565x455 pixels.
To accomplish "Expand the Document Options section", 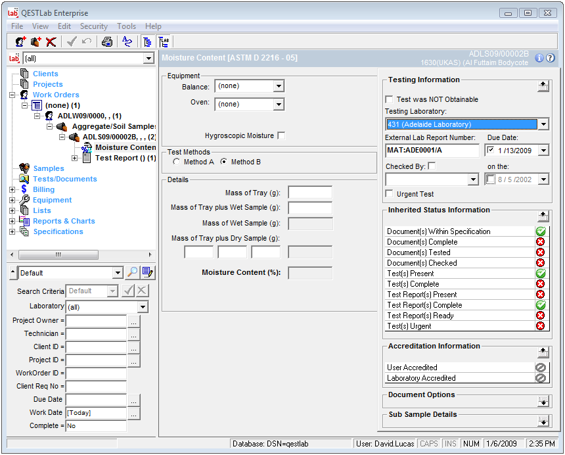I will click(x=543, y=401).
